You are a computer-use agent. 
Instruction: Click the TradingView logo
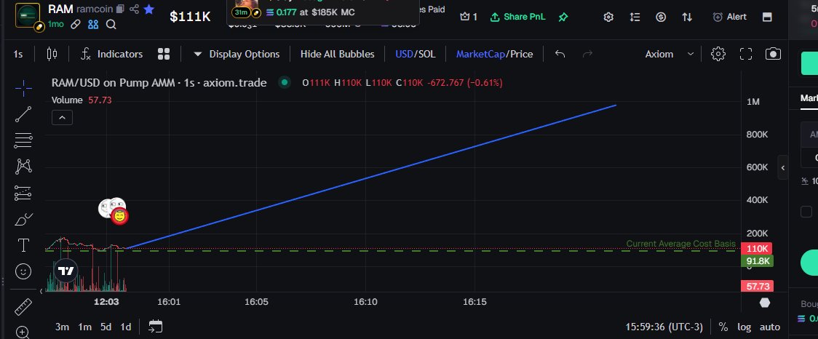(x=66, y=271)
